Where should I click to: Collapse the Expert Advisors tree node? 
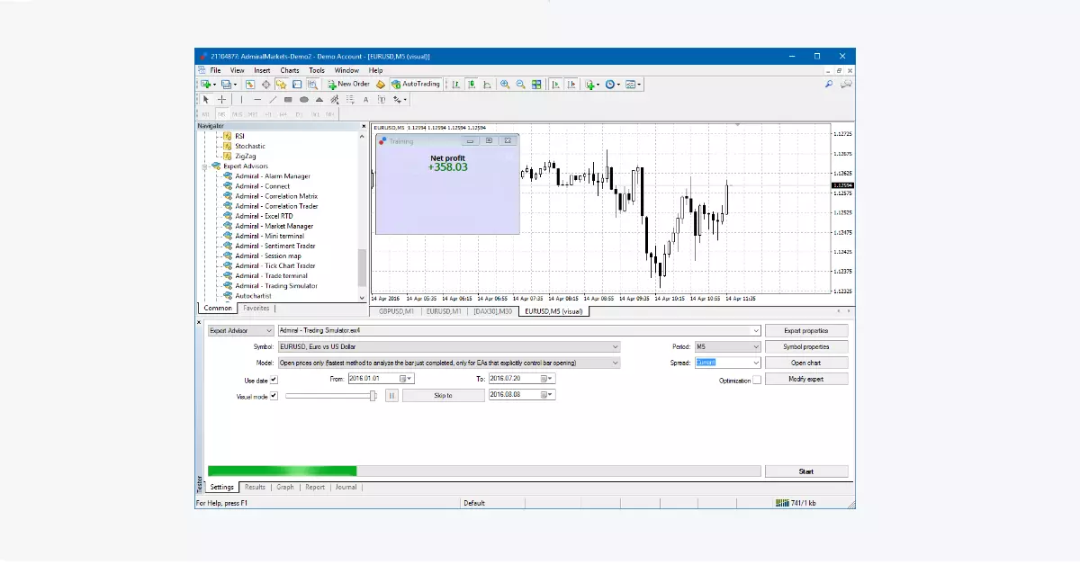[205, 166]
